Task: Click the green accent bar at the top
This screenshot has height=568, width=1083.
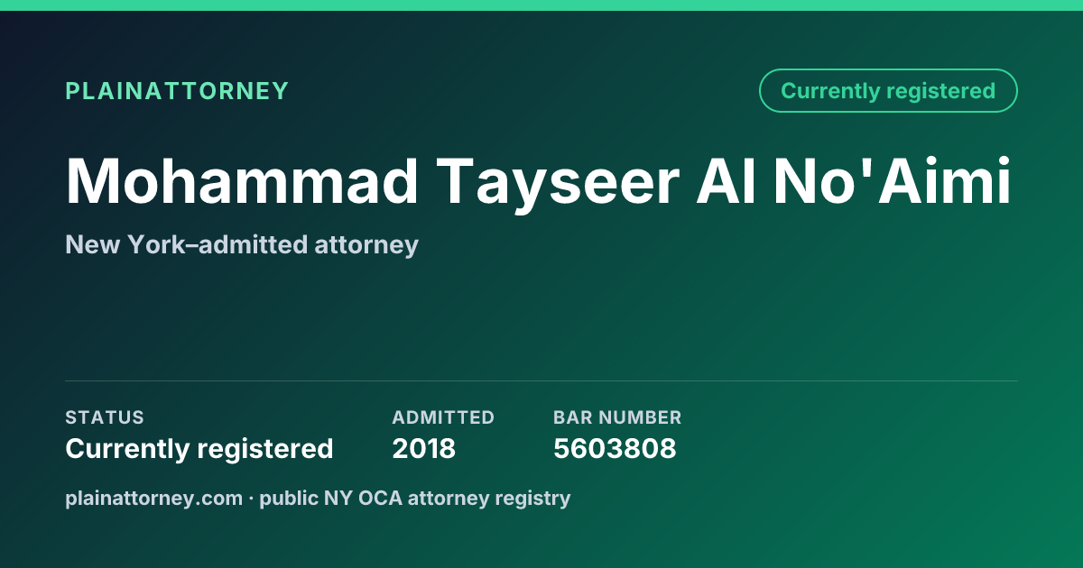Action: [541, 5]
